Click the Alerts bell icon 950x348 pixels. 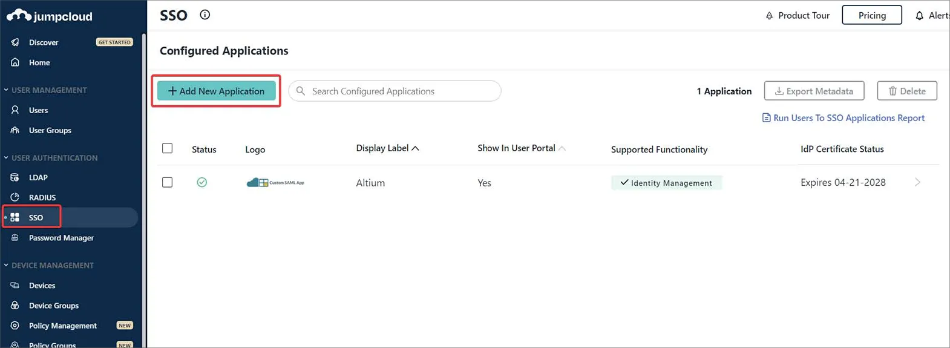pyautogui.click(x=919, y=16)
